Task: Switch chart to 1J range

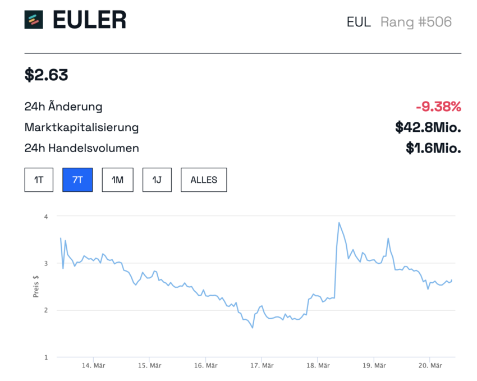Action: pyautogui.click(x=157, y=180)
